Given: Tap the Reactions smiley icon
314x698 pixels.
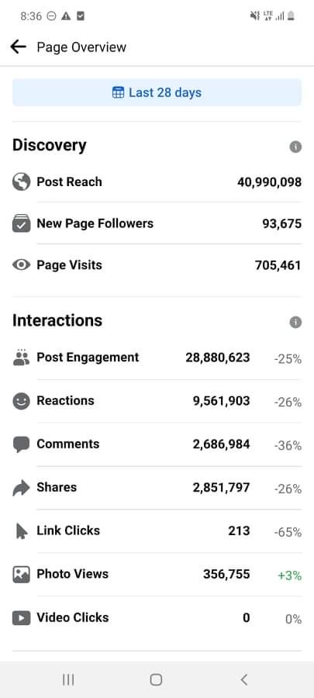Looking at the screenshot, I should click(22, 401).
